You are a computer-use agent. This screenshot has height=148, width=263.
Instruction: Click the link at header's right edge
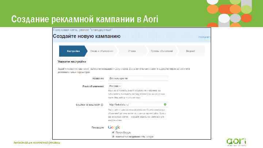204,37
